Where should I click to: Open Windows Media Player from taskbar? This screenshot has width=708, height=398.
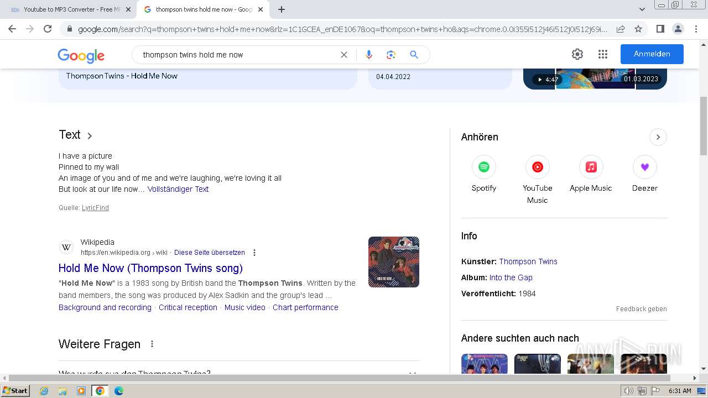[x=81, y=391]
